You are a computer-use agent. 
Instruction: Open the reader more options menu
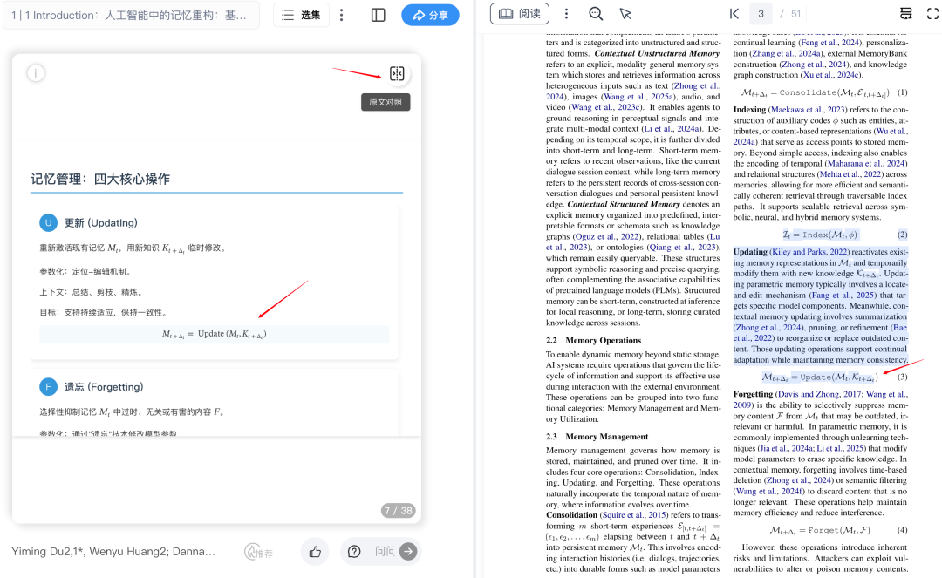tap(566, 13)
